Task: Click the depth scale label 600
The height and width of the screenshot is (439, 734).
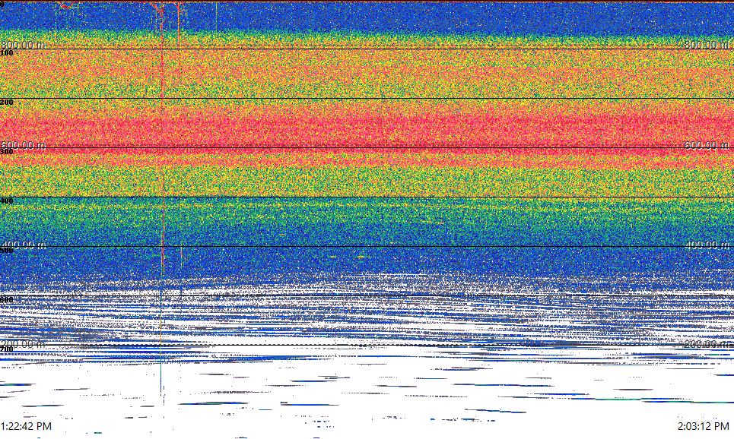Action: 7,300
